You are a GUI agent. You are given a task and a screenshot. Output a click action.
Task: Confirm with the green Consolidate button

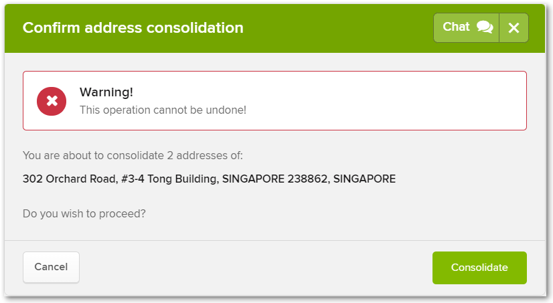[x=479, y=268]
